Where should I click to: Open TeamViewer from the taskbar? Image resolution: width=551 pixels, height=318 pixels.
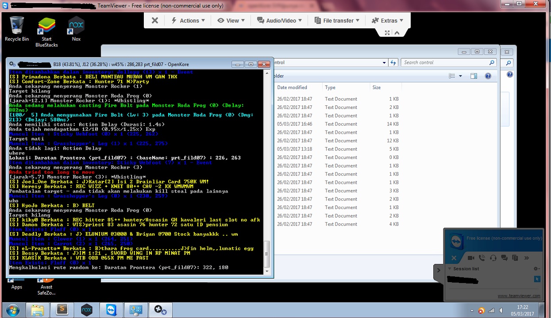pyautogui.click(x=111, y=310)
